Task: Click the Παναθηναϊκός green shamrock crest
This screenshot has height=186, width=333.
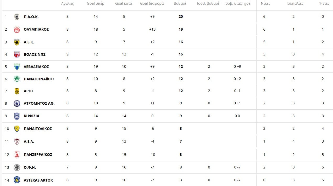Action: 17,79
